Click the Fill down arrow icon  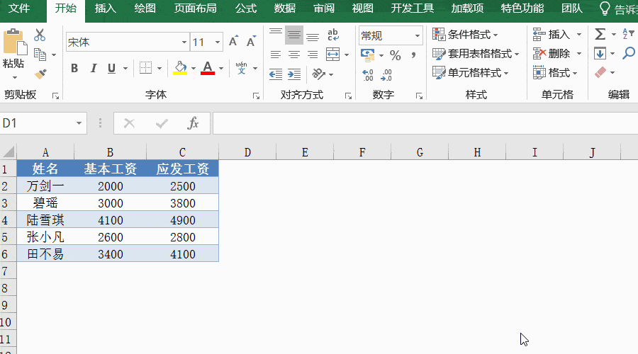(x=600, y=53)
